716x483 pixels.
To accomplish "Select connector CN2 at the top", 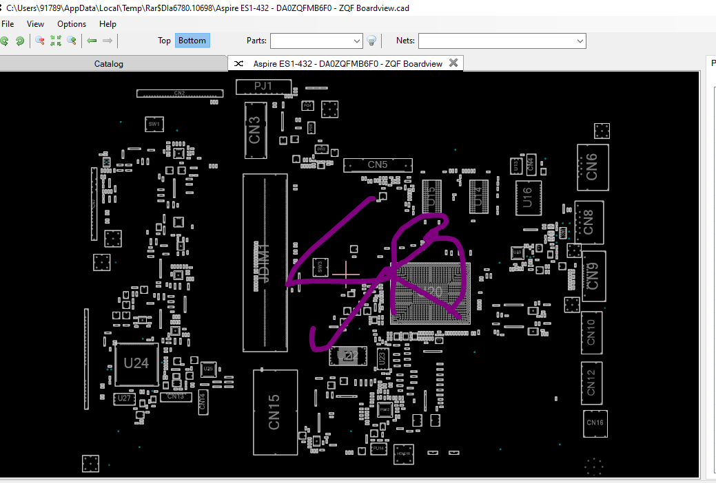I will click(x=180, y=94).
